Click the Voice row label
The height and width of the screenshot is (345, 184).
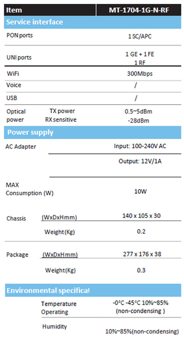[14, 85]
